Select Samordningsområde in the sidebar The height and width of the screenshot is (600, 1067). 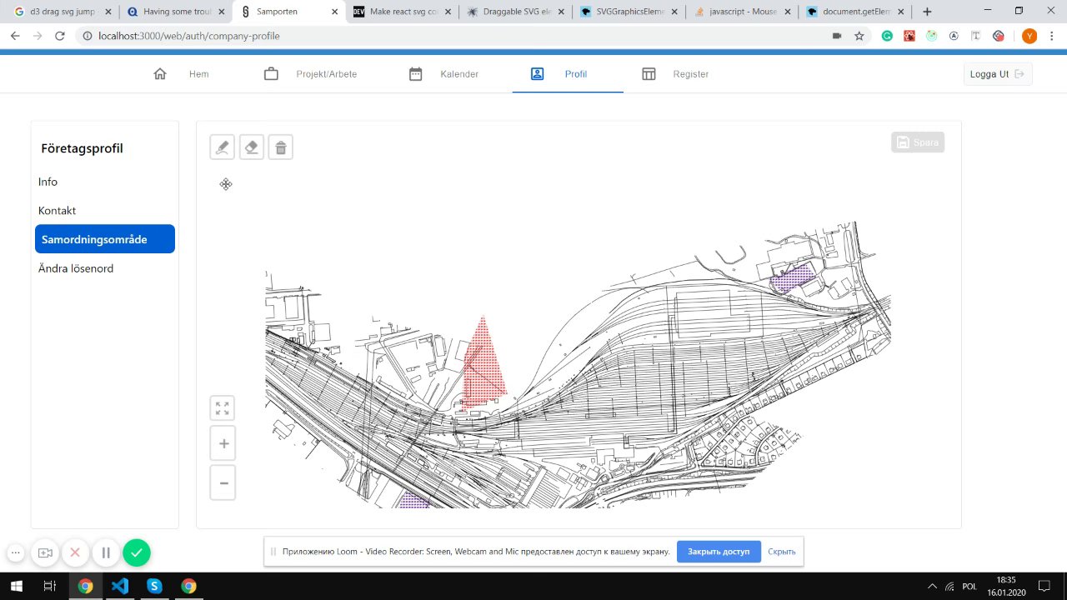pos(105,239)
